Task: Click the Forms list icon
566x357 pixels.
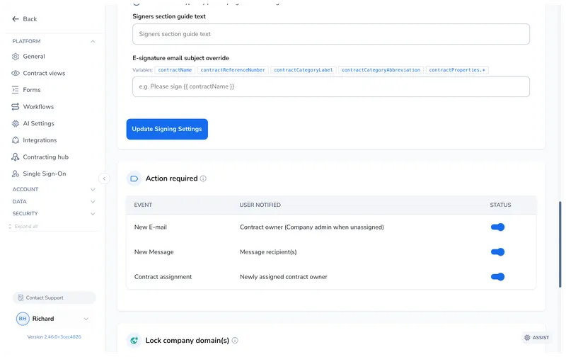Action: pos(15,90)
